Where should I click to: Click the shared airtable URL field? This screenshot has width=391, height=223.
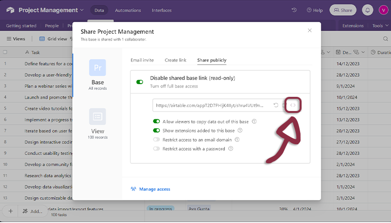[210, 105]
